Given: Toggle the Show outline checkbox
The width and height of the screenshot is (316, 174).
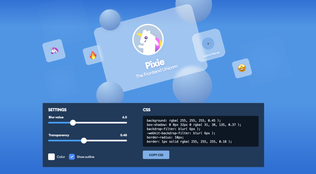Looking at the screenshot, I should pyautogui.click(x=72, y=157).
